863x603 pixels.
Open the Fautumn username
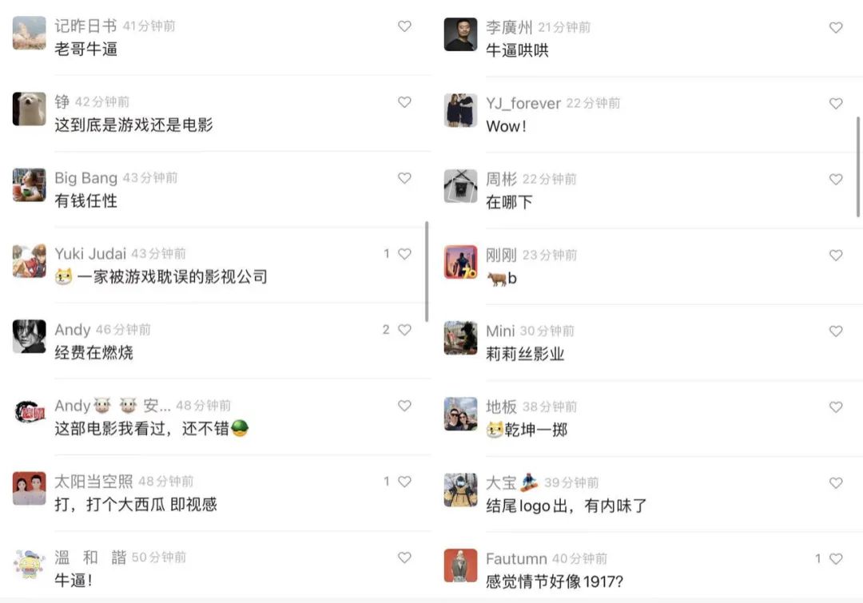[516, 559]
